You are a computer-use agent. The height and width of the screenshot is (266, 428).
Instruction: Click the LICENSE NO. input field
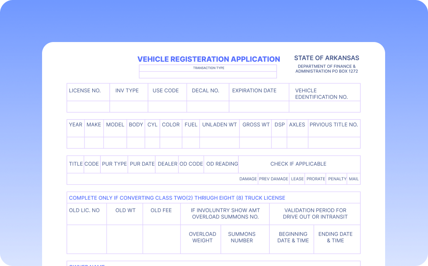coord(88,106)
